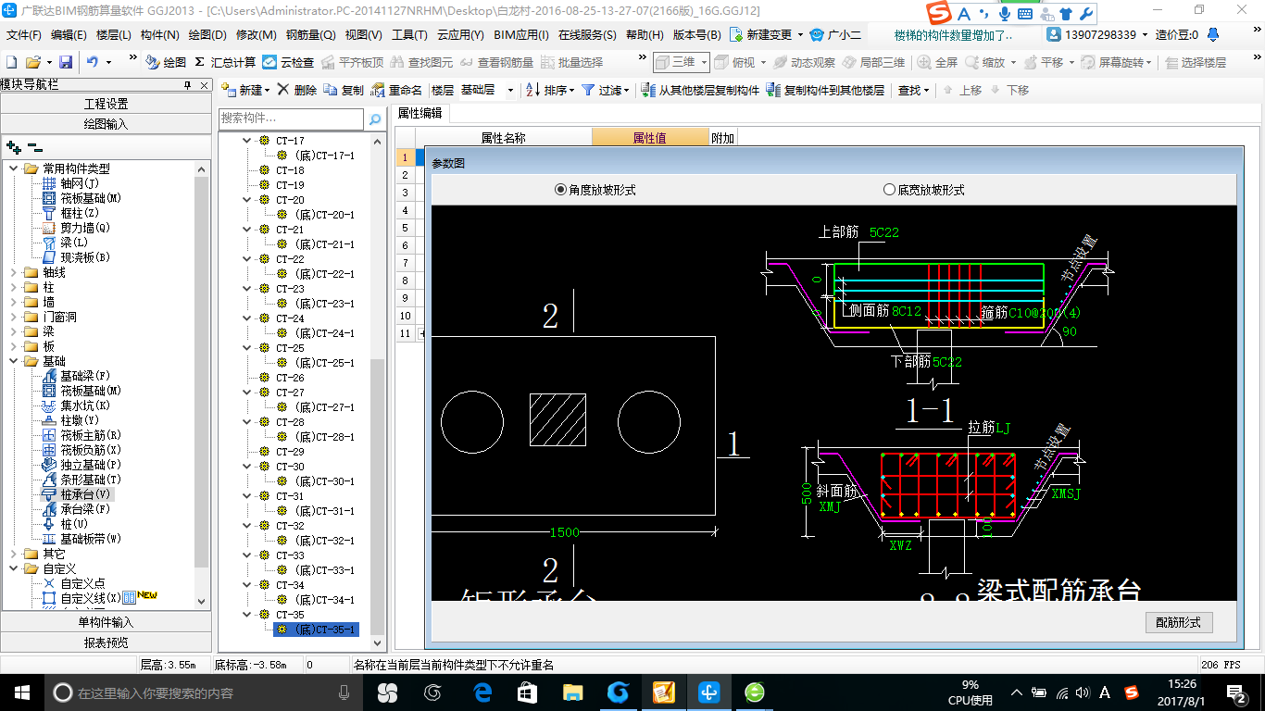This screenshot has height=711, width=1265.
Task: Click 复制构件到其他楼层
Action: [x=825, y=90]
